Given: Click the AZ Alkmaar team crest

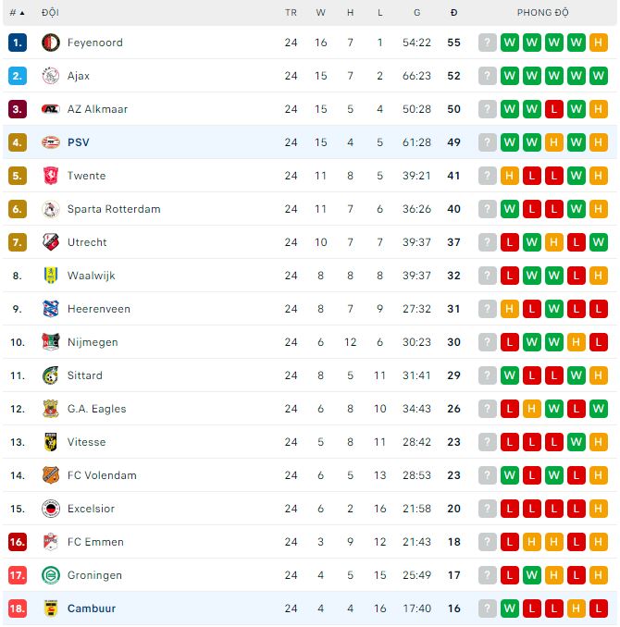Looking at the screenshot, I should (x=51, y=109).
